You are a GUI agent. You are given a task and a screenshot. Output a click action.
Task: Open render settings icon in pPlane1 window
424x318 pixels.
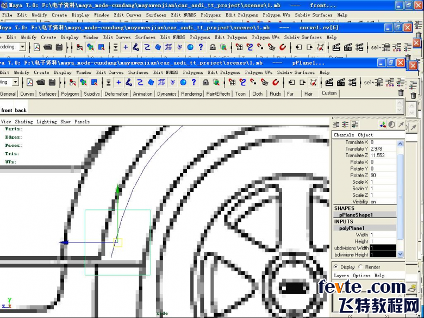point(352,82)
